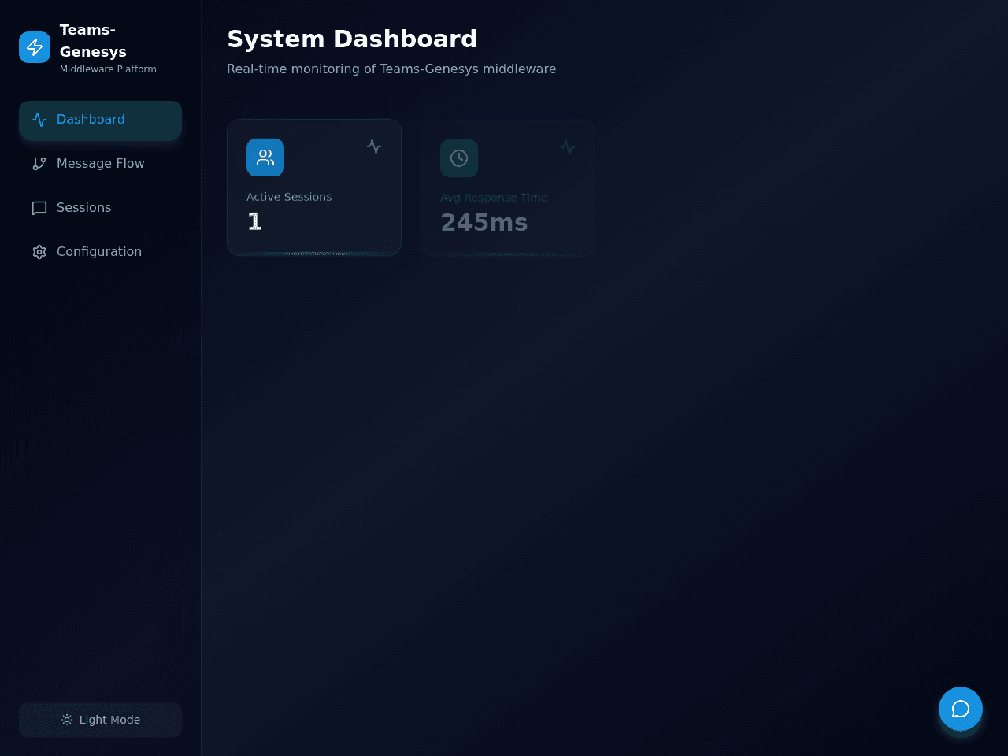Click the Teams-Genesys title text
Screen dimensions: 1008x756
(93, 41)
